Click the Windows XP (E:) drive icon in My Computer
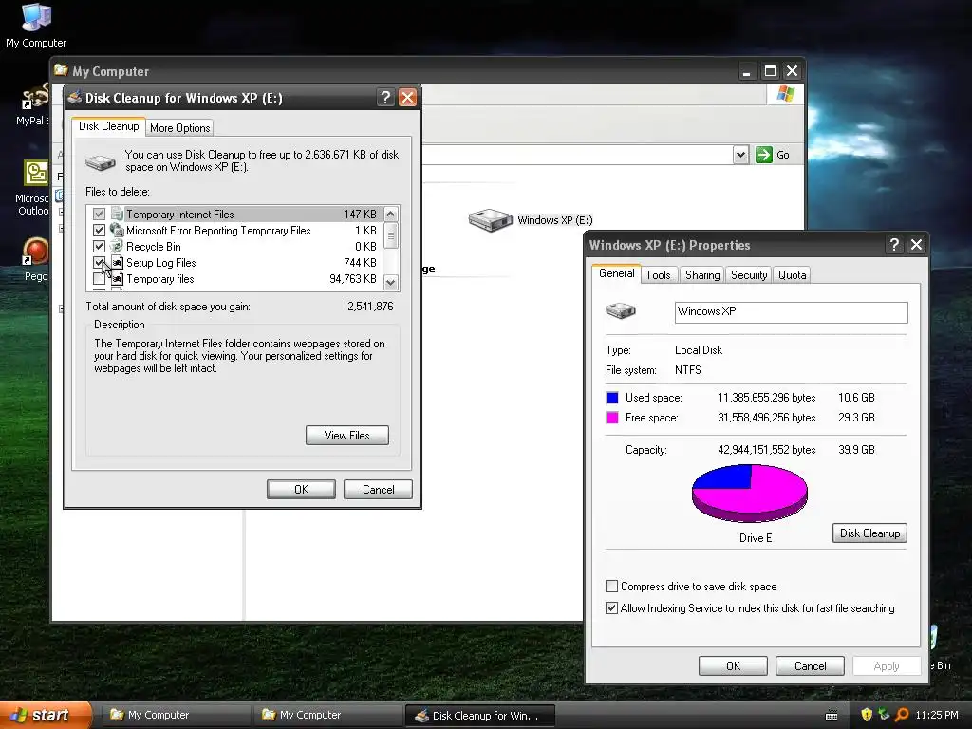 [x=491, y=220]
